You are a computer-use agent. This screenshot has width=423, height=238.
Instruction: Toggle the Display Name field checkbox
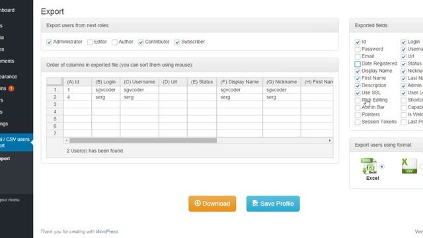pyautogui.click(x=358, y=71)
